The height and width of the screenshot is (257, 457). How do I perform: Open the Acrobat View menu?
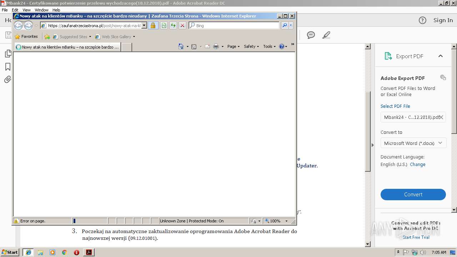pyautogui.click(x=26, y=10)
